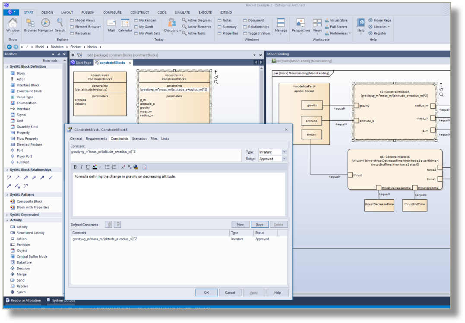Pick the Proxy Port tool from the Toolbox

coord(24,156)
